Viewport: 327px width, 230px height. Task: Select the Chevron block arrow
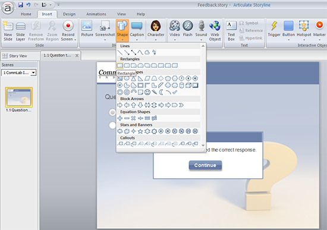coord(181,105)
